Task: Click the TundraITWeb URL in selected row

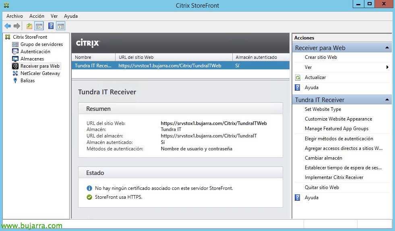Action: coord(170,66)
